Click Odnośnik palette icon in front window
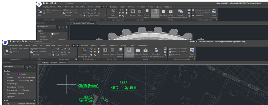The width and height of the screenshot is (268, 105). [x=138, y=51]
